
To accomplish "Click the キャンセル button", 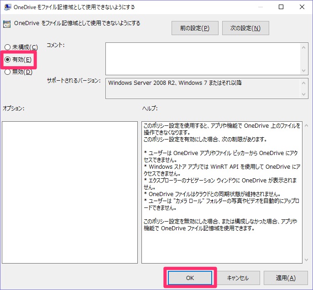I will click(238, 278).
